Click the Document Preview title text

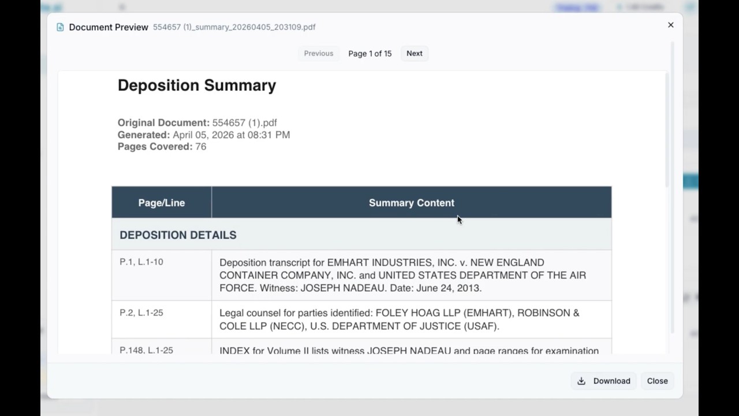point(109,27)
